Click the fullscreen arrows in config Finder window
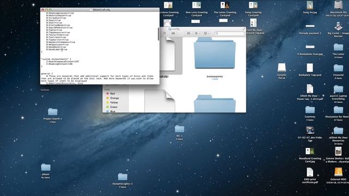This screenshot has width=349, height=196. pos(244,29)
